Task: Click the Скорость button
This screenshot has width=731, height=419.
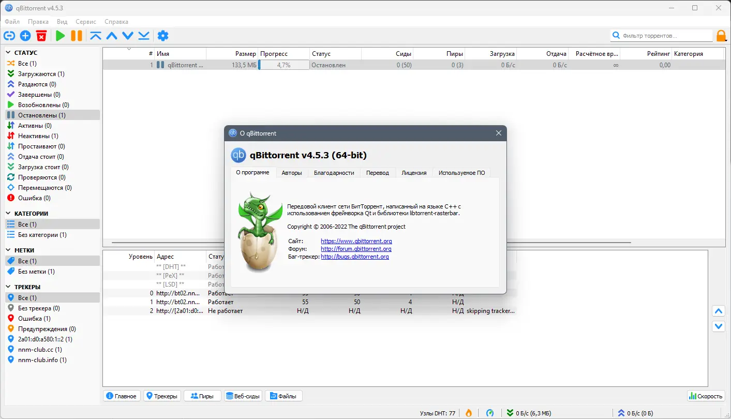Action: pos(706,396)
